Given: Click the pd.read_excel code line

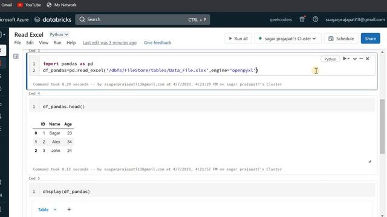Looking at the screenshot, I should (x=150, y=71).
